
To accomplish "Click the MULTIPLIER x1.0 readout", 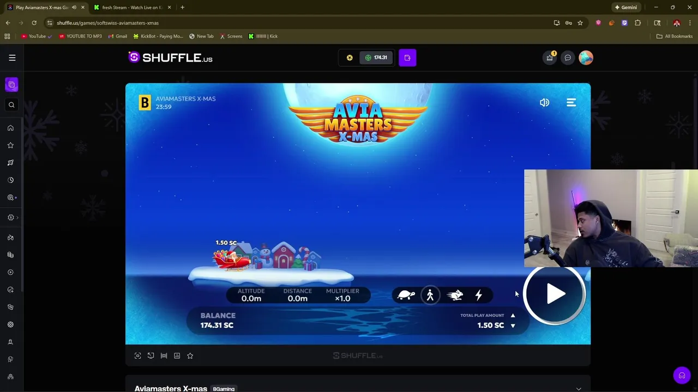I will 342,295.
